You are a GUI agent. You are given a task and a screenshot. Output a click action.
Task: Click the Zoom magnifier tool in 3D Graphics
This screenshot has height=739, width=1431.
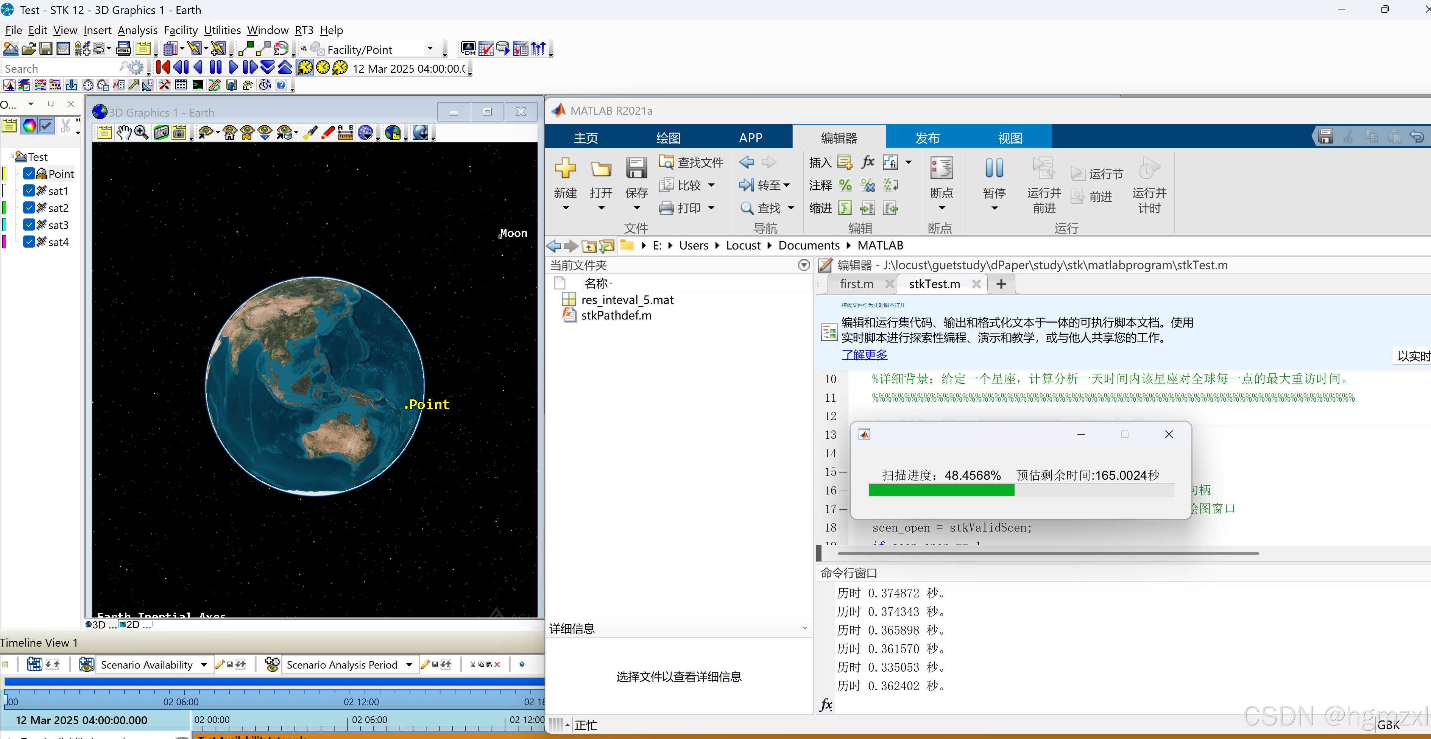click(x=142, y=132)
